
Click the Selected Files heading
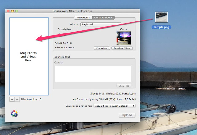62,57
